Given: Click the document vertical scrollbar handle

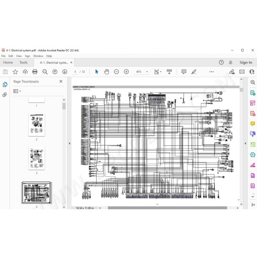Looking at the screenshot, I should (241, 90).
